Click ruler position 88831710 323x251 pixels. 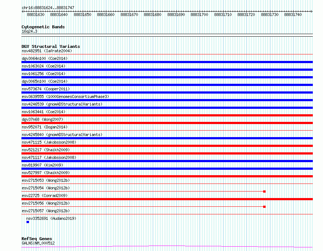pos(223,15)
